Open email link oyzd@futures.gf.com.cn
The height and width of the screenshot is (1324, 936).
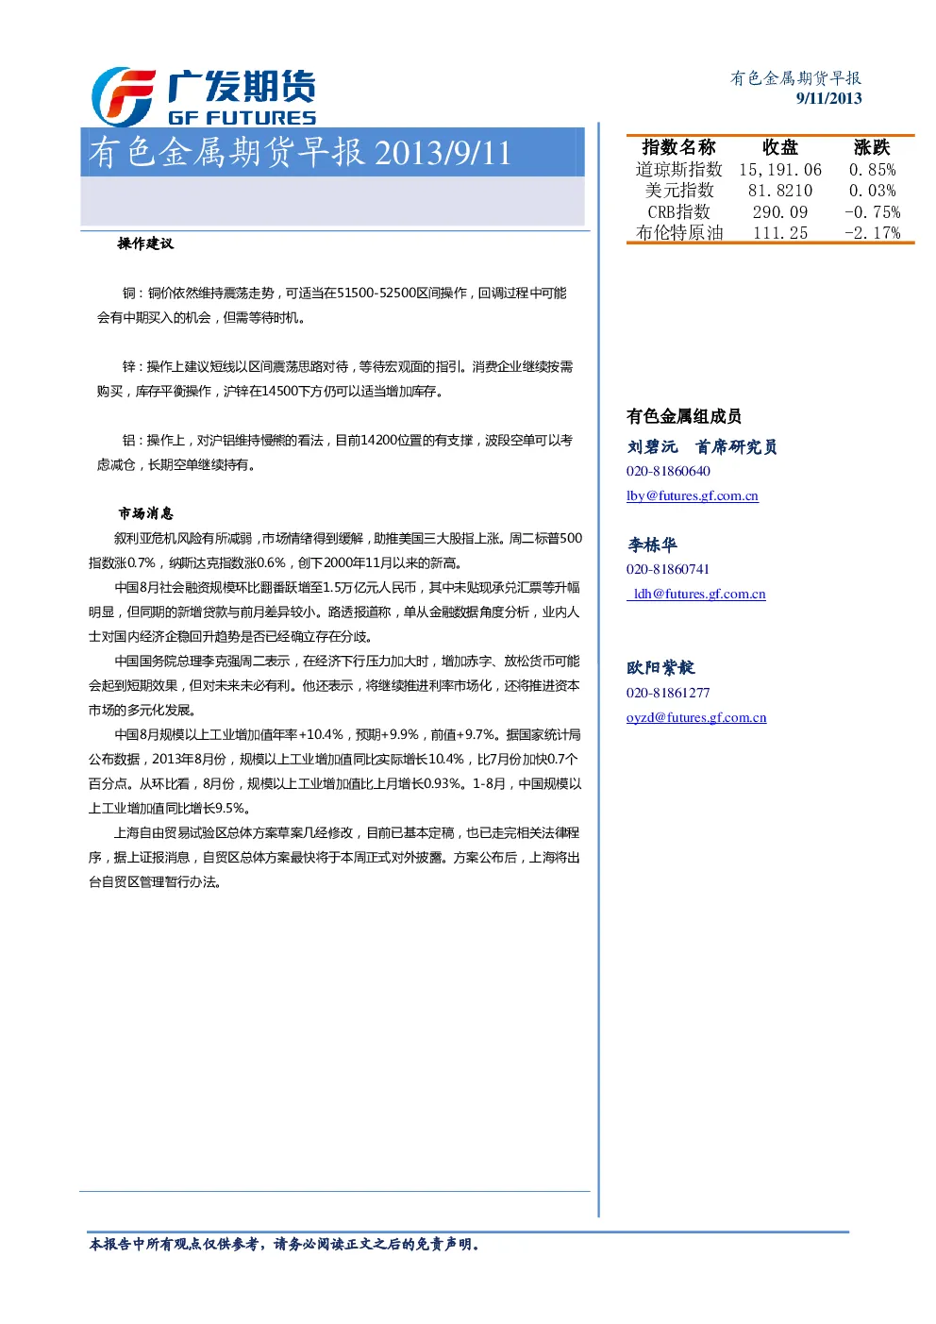coord(696,717)
